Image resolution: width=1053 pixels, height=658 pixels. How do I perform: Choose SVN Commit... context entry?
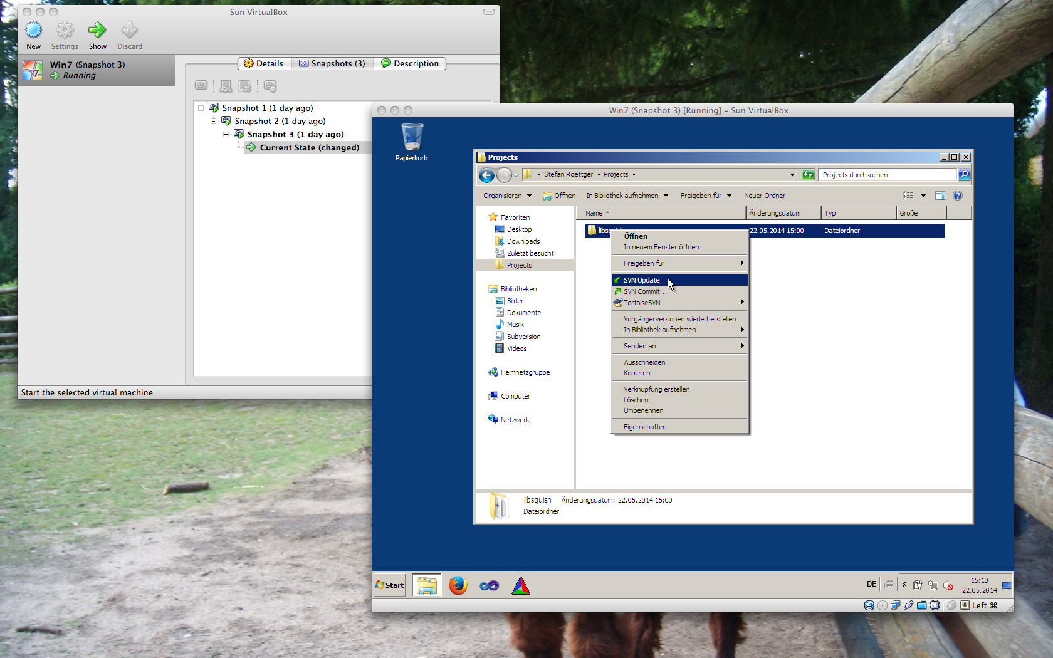679,291
